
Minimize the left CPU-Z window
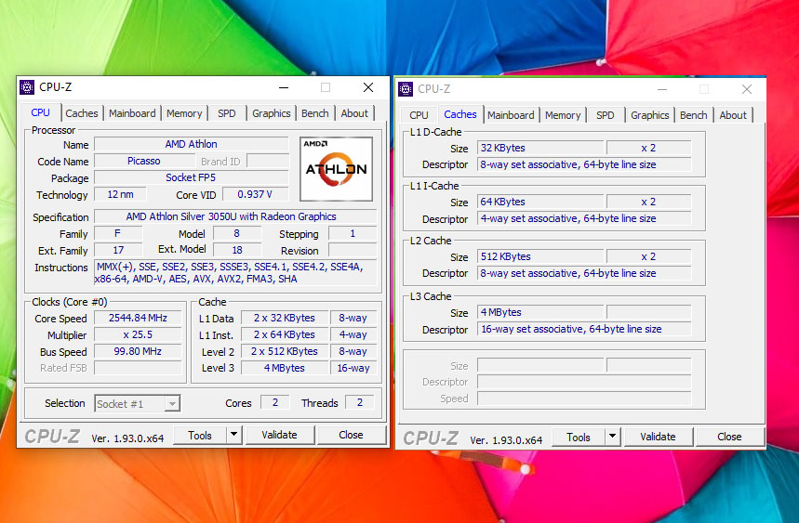pos(284,87)
